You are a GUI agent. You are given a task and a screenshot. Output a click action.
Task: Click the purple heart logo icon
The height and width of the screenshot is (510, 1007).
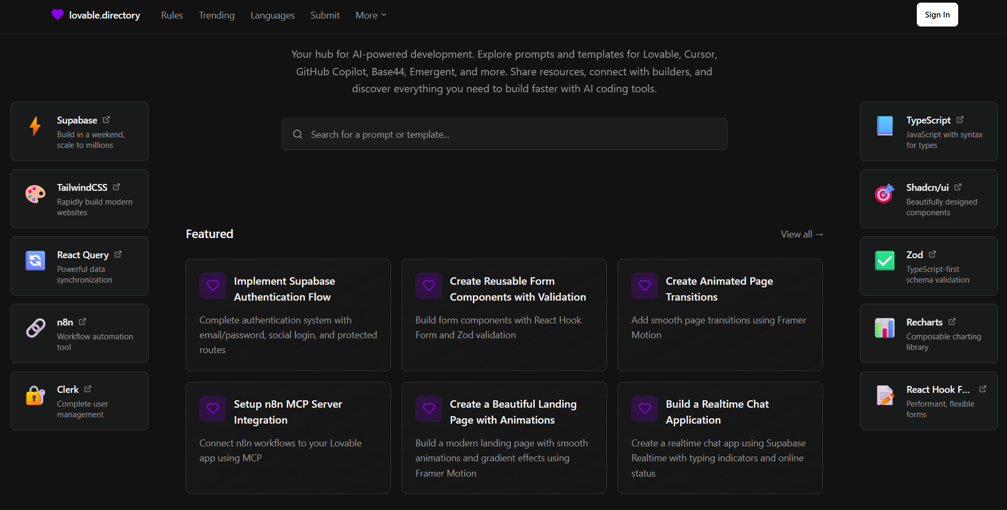click(57, 15)
